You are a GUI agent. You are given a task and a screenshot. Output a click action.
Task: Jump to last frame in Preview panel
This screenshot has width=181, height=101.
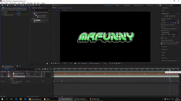coord(174,16)
